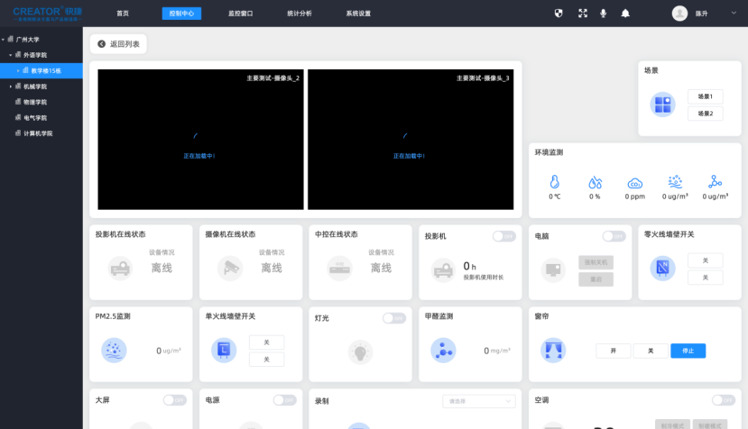Open the 统计分析 menu item
Screen dimensions: 748x429
tap(300, 14)
